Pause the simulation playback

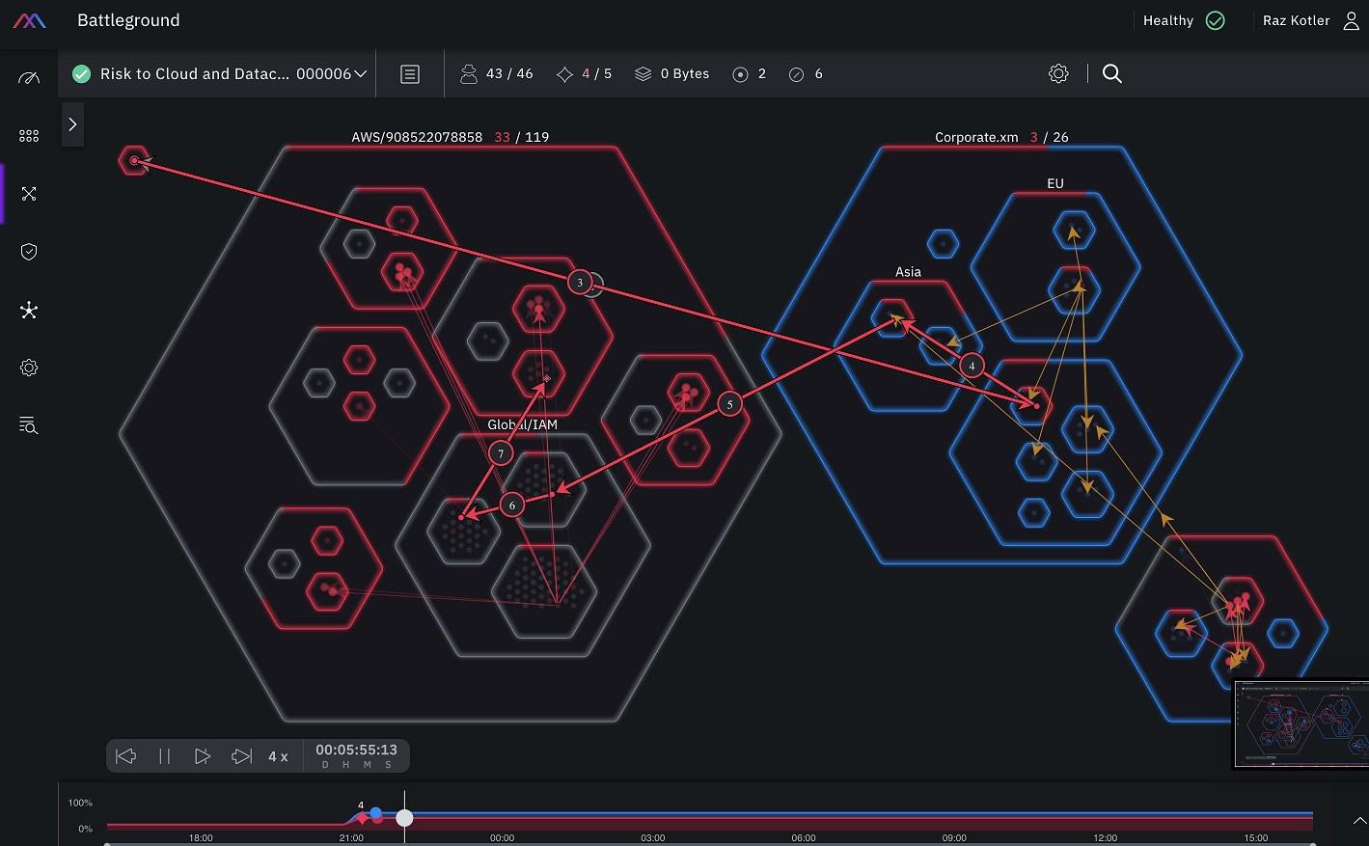click(x=164, y=756)
